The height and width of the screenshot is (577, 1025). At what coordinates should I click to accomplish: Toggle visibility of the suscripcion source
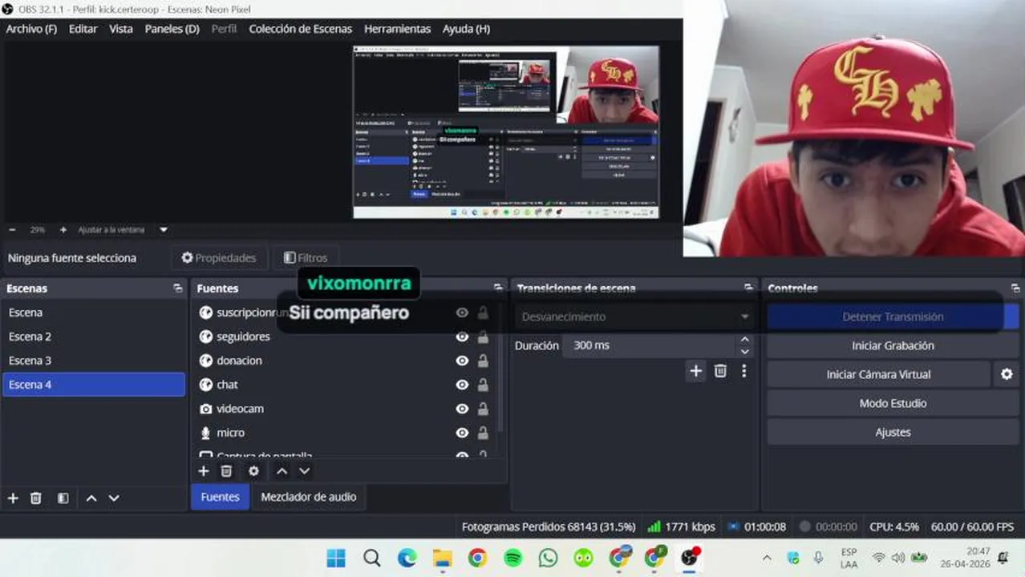(x=462, y=313)
